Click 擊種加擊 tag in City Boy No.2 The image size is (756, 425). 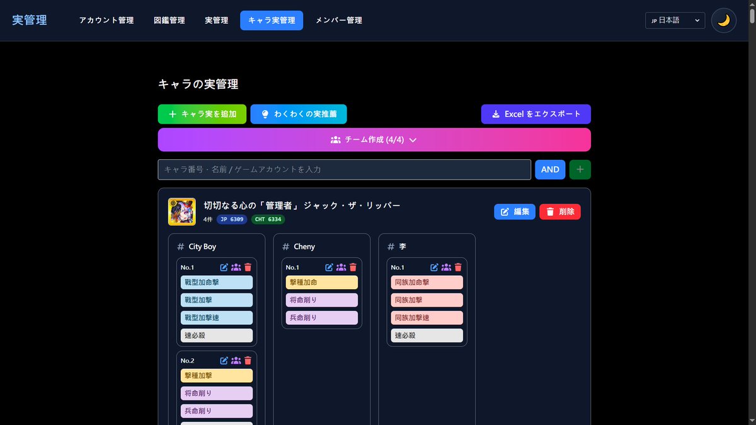point(217,375)
